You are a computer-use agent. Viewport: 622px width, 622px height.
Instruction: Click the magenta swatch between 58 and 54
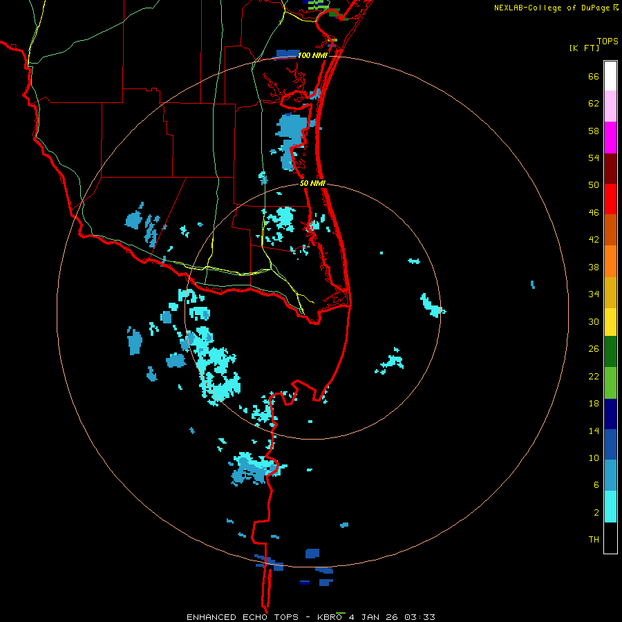coord(610,138)
